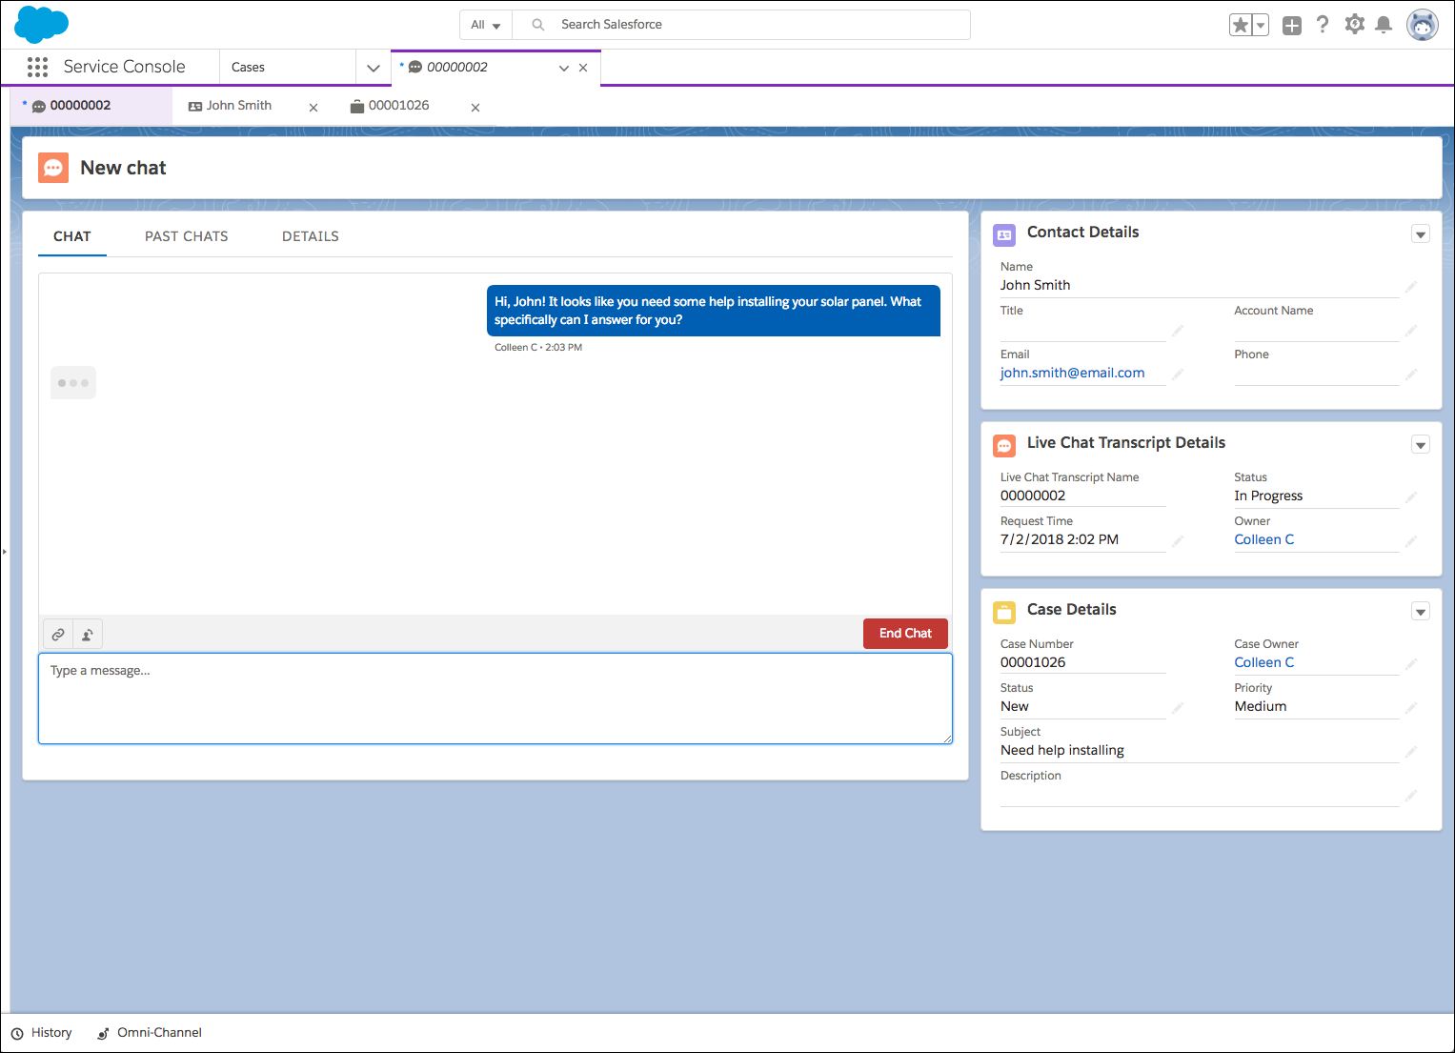Click the favorites star icon
Viewport: 1455px width, 1053px height.
point(1240,24)
